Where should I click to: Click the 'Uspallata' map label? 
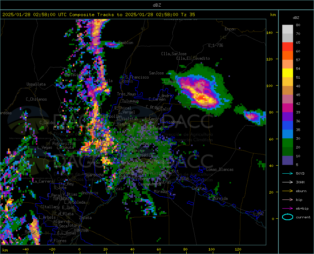click(x=36, y=84)
